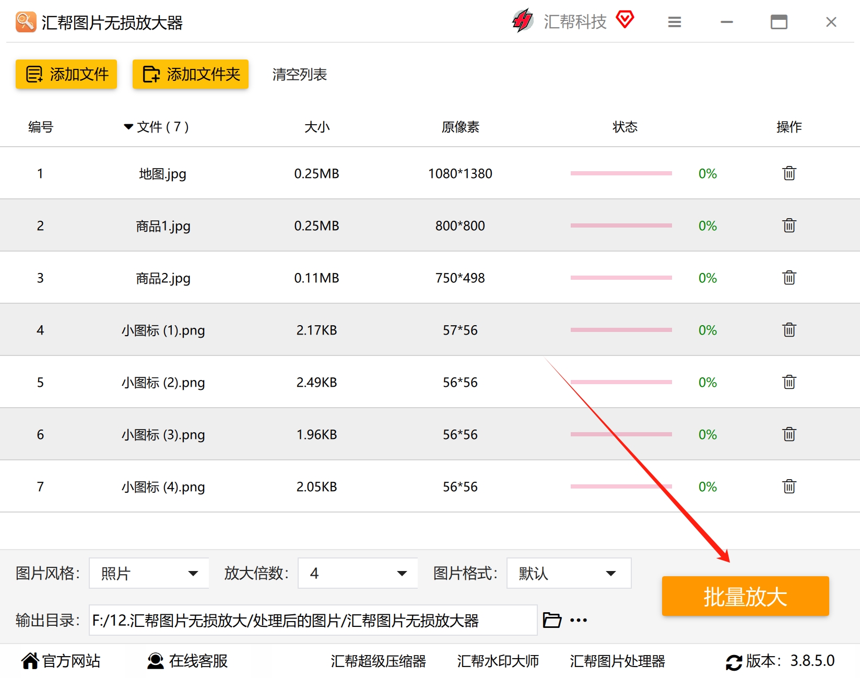This screenshot has width=860, height=678.
Task: Remove 小图标 (3).png using trash icon
Action: (789, 434)
